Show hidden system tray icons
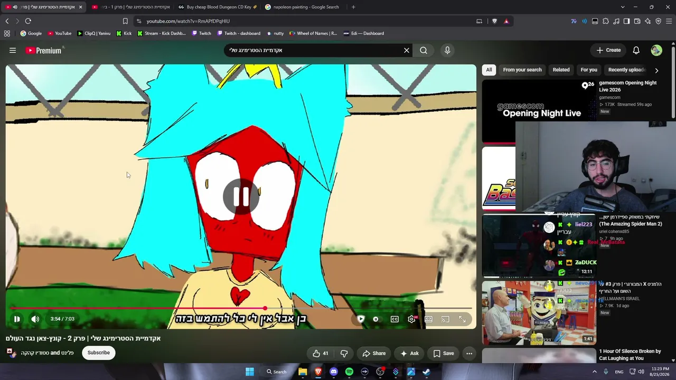The image size is (676, 380). pos(594,372)
